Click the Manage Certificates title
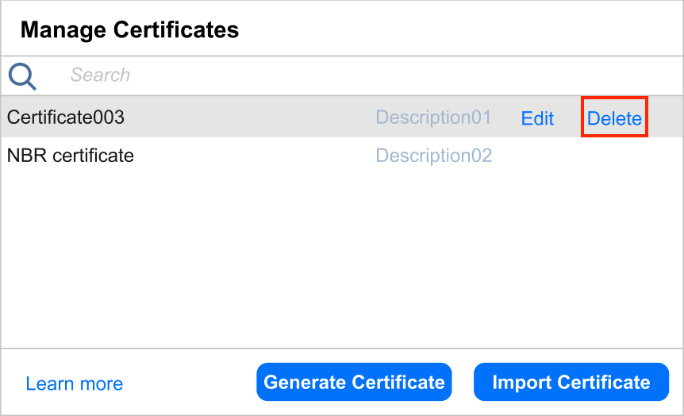The width and height of the screenshot is (684, 416). pyautogui.click(x=129, y=30)
